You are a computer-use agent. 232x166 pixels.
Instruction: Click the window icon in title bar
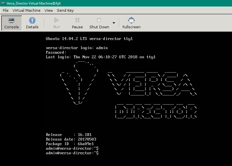(3, 3)
